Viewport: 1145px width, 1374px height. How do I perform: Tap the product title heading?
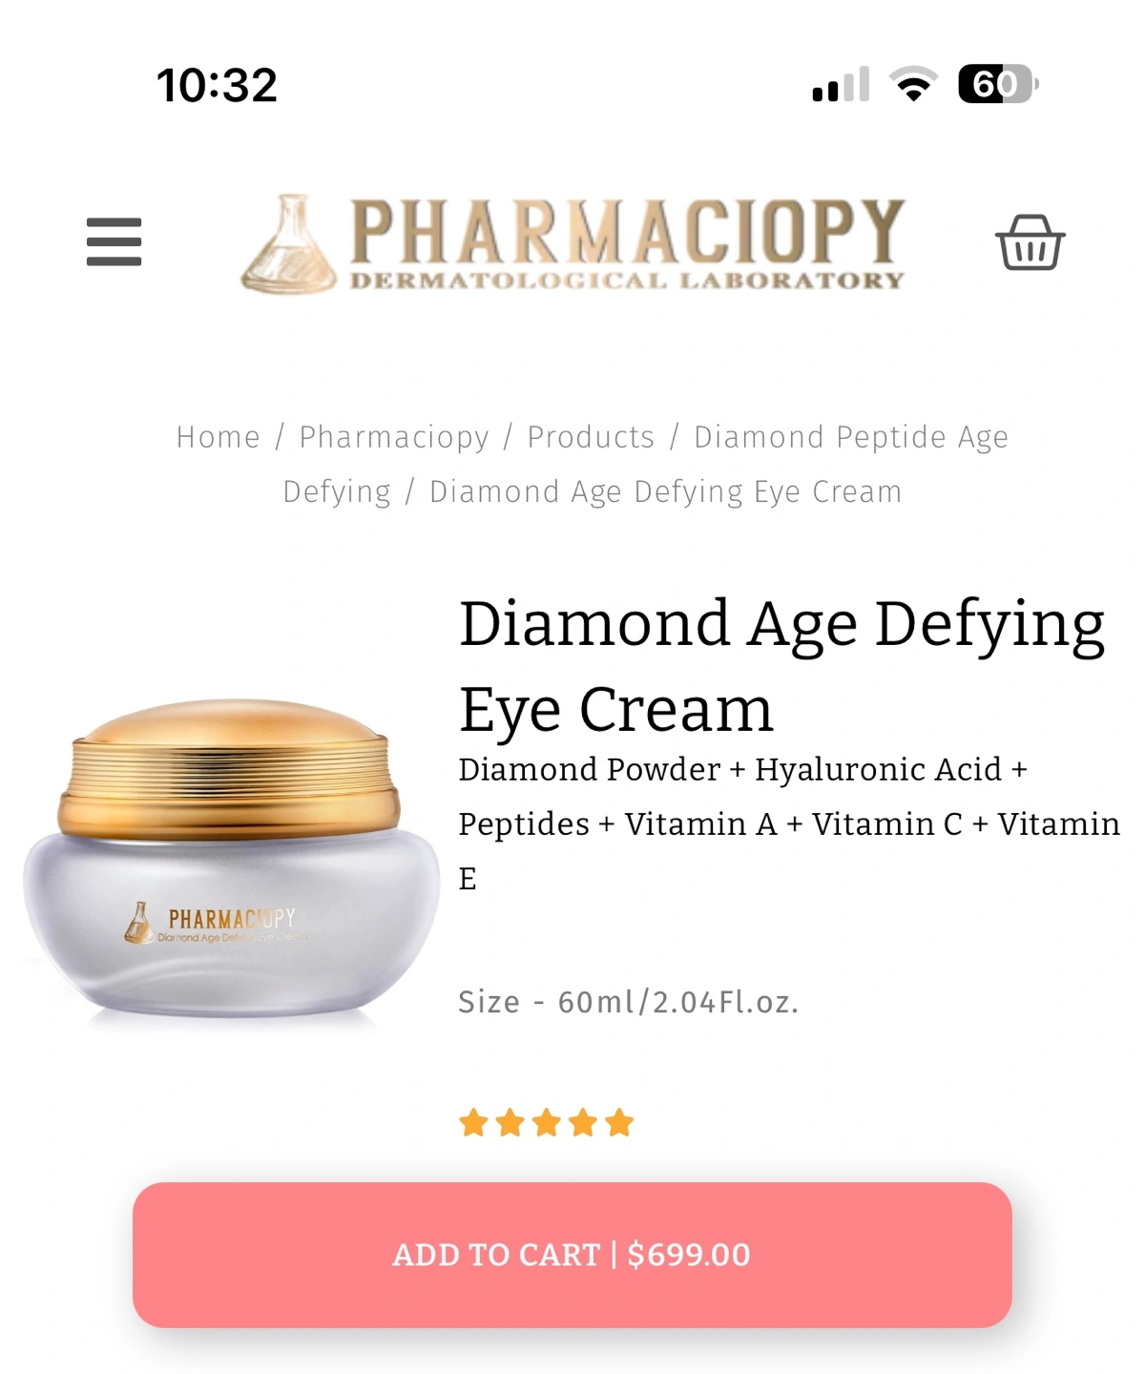781,666
